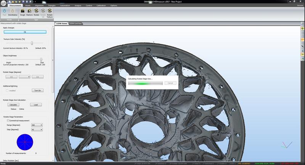Open the Automation ribbon tab
The width and height of the screenshot is (305, 165).
click(x=65, y=5)
